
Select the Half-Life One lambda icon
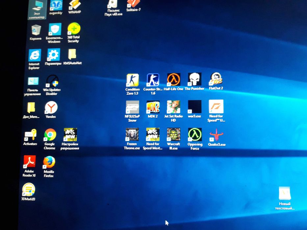coord(173,80)
